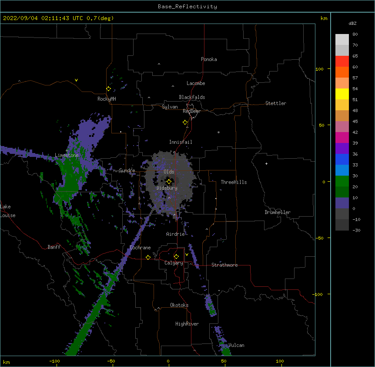The width and height of the screenshot is (375, 367).
Task: Click the Sundre town label
Action: (x=127, y=170)
